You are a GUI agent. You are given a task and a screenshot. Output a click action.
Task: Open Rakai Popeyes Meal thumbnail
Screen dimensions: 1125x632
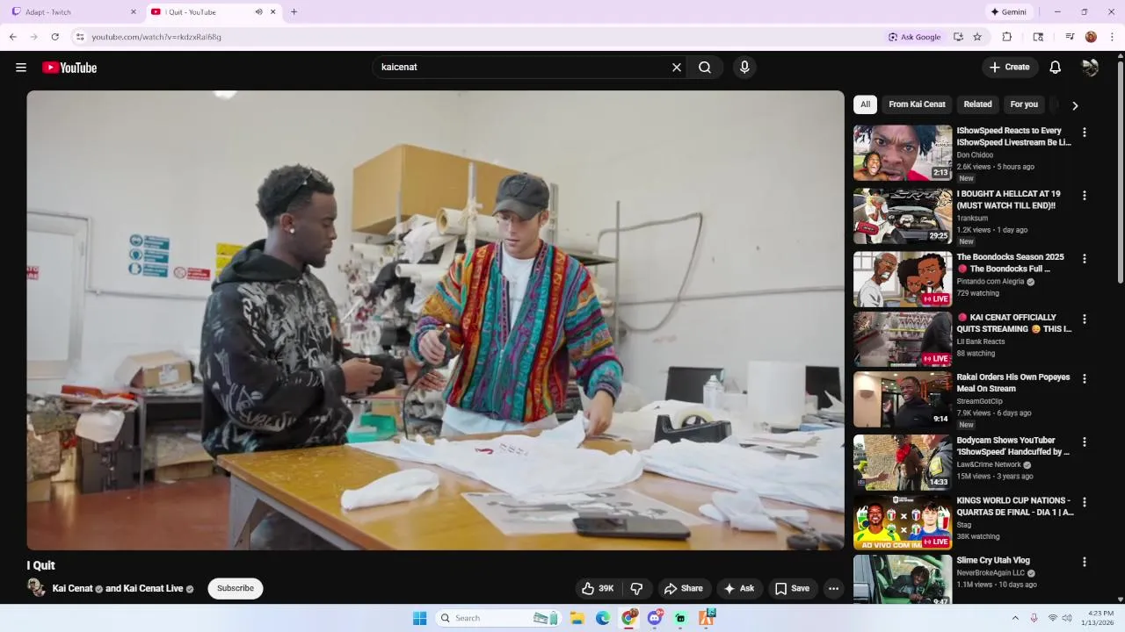coord(903,399)
